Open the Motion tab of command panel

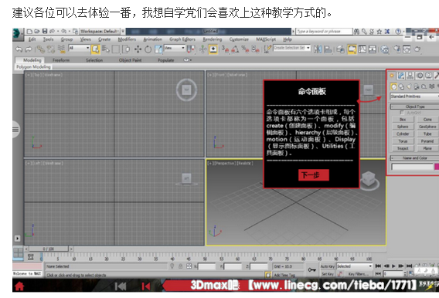click(420, 76)
